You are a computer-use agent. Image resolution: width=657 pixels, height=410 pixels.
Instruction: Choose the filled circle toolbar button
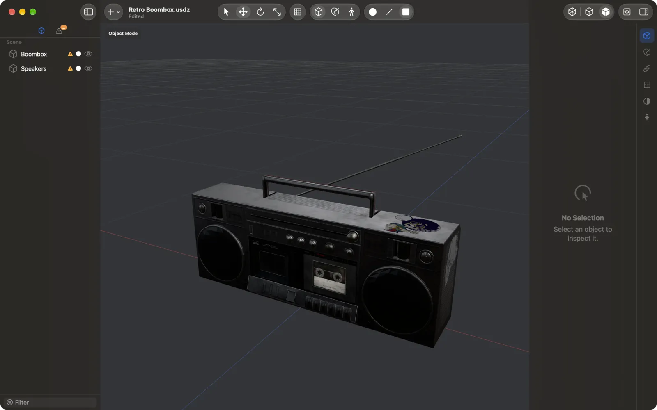pos(373,12)
